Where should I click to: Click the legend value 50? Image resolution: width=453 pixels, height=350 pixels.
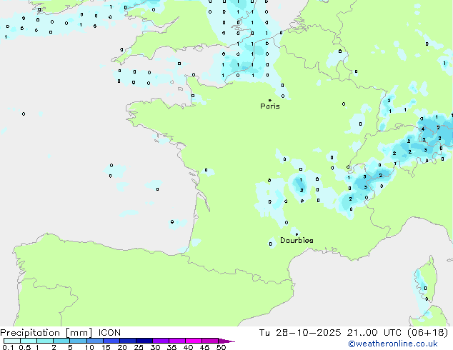221,347
